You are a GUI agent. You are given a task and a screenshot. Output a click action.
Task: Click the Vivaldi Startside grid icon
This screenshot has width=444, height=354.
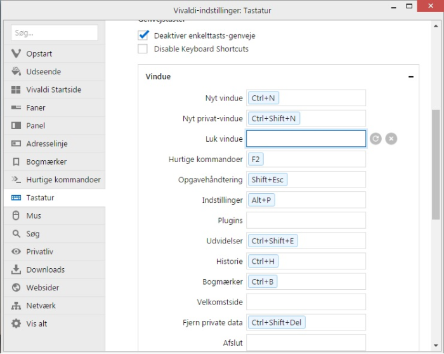16,90
